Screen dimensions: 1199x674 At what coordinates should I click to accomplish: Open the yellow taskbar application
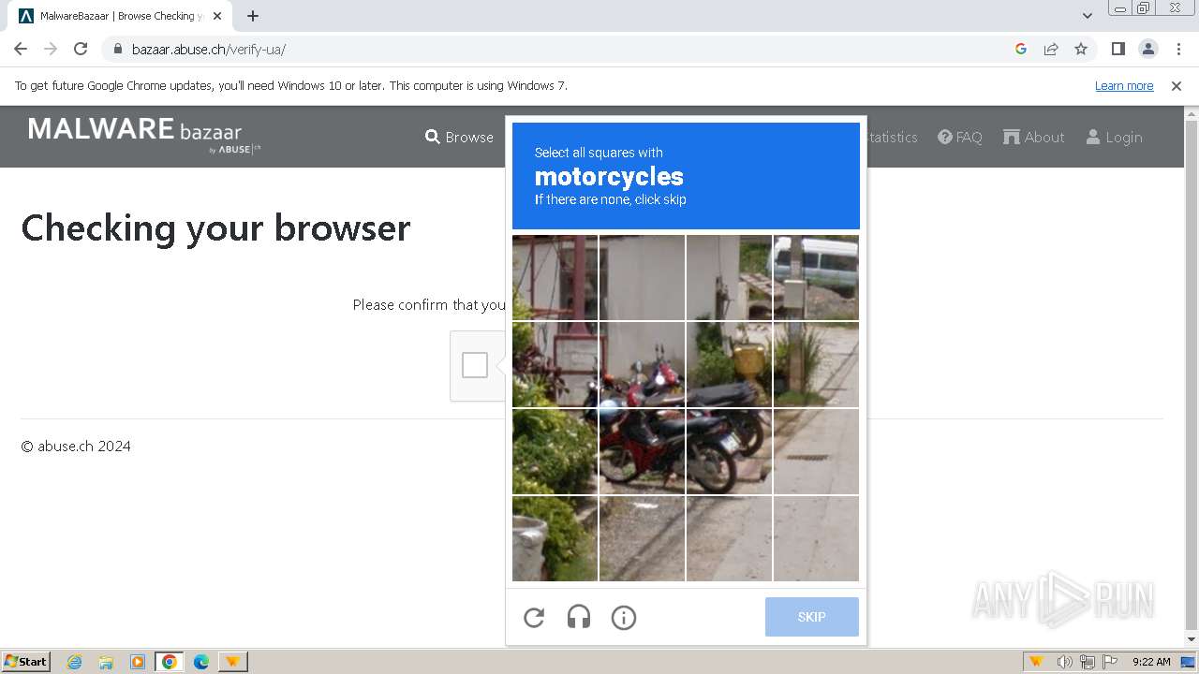click(x=232, y=662)
